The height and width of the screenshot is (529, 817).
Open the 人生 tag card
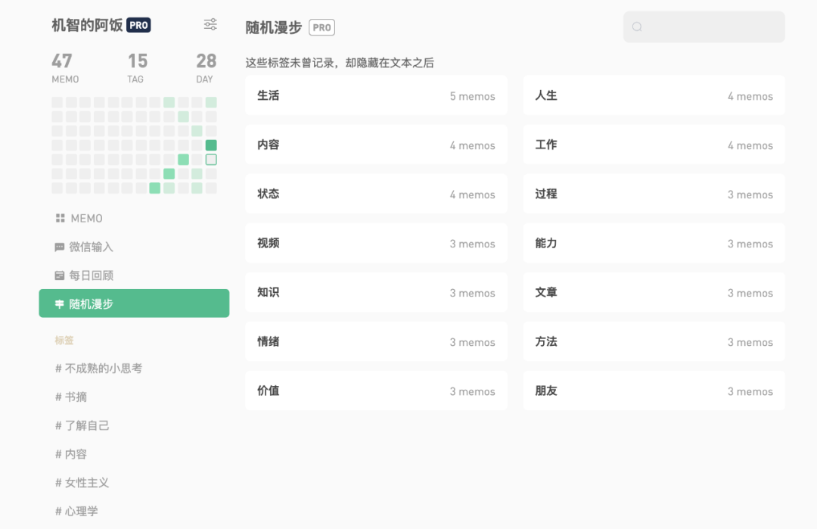[x=654, y=95]
